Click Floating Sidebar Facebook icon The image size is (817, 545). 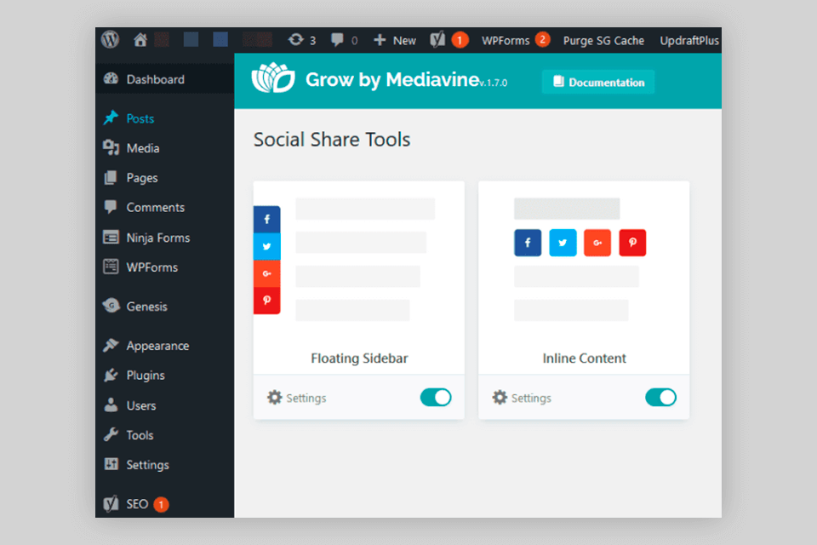point(266,219)
